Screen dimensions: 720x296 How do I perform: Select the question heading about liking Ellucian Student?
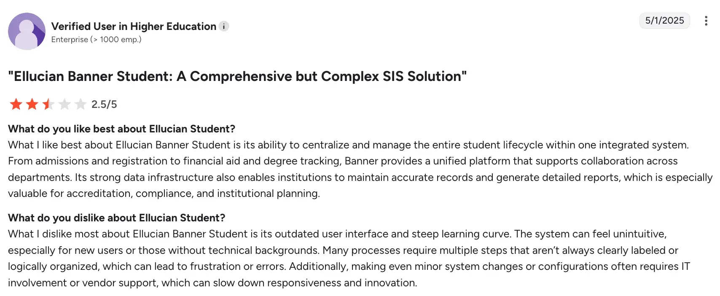[x=121, y=129]
